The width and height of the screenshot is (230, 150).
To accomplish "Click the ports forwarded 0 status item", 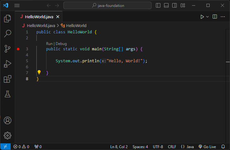I will coord(38,147).
